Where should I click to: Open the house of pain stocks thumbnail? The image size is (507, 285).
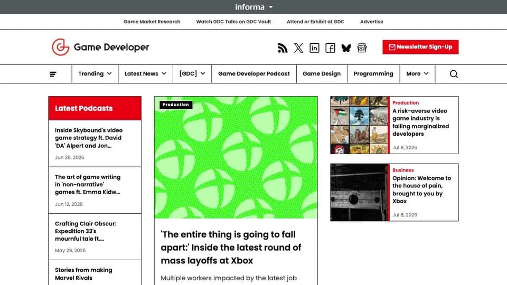359,192
